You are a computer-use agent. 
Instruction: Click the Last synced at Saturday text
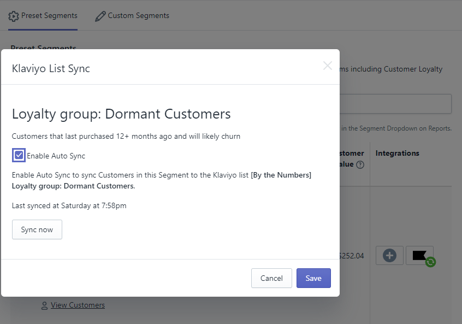pyautogui.click(x=69, y=205)
